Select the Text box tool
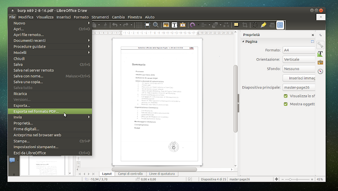The image size is (338, 191). (174, 25)
